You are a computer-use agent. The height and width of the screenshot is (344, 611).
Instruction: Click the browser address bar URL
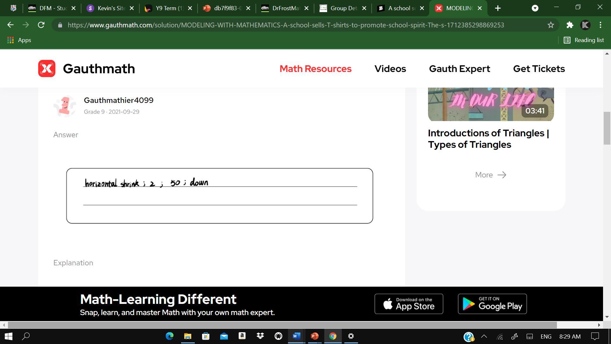point(285,25)
